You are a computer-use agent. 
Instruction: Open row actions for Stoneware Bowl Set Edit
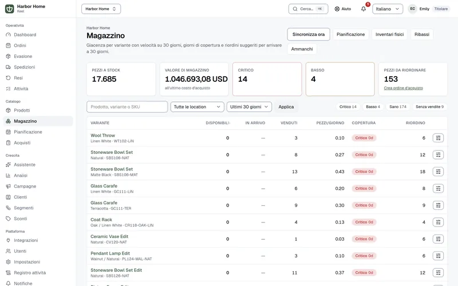(x=438, y=273)
